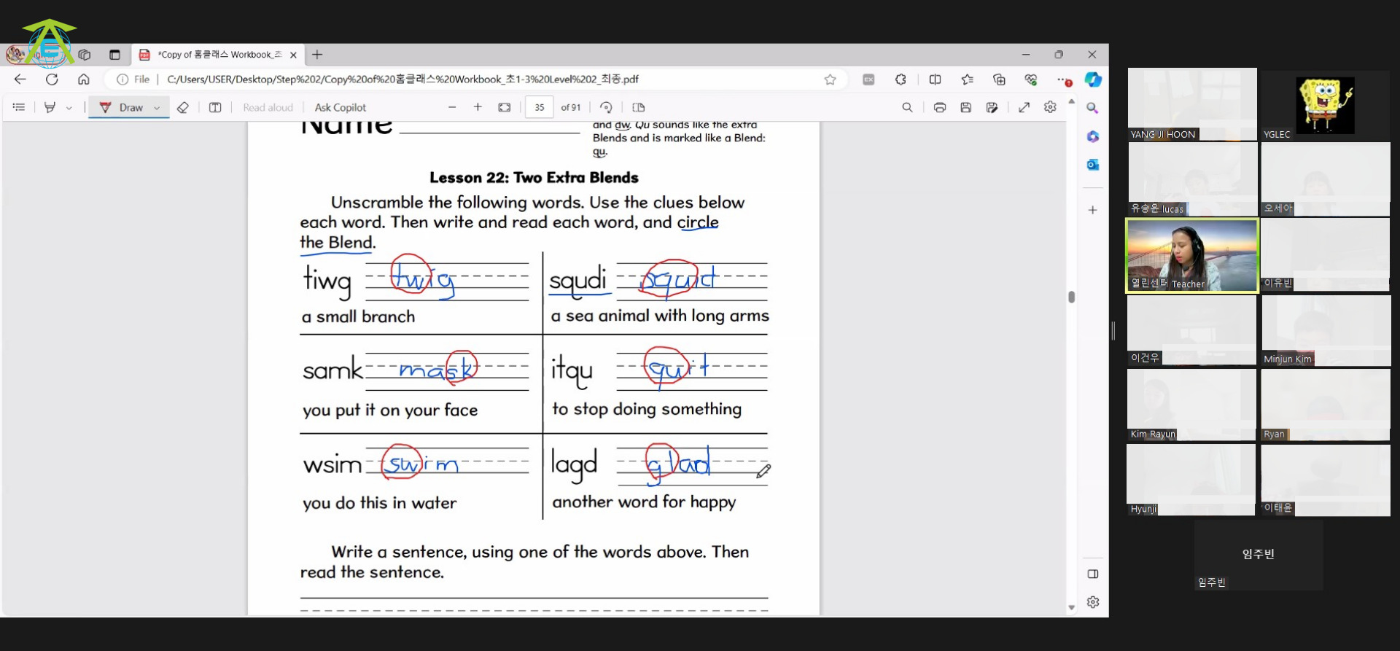Go back in browser history
The height and width of the screenshot is (651, 1400).
click(x=20, y=79)
